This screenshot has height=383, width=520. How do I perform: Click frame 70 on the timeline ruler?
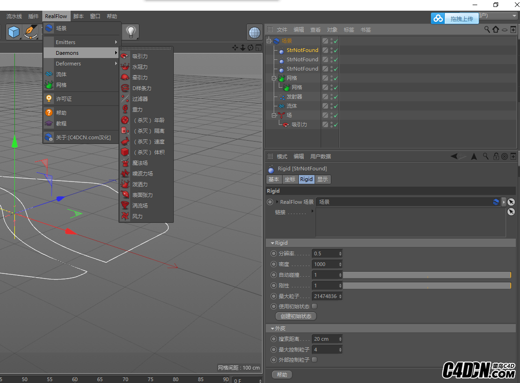coord(125,379)
